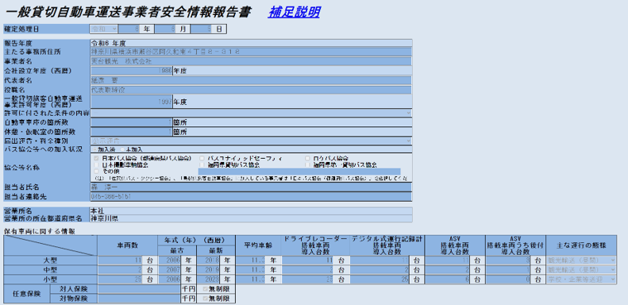Click the 中型 デジタル式運行記録計 count field
This screenshot has height=305, width=628.
pyautogui.click(x=380, y=270)
